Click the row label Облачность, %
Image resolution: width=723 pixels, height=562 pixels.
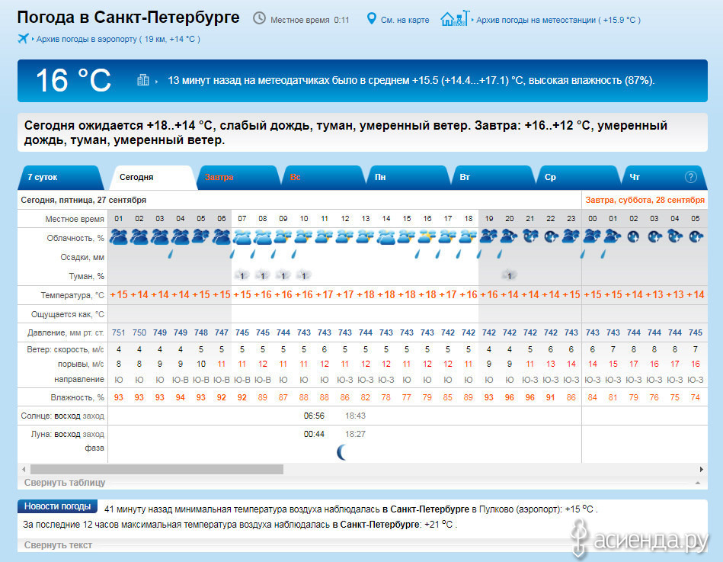point(75,238)
